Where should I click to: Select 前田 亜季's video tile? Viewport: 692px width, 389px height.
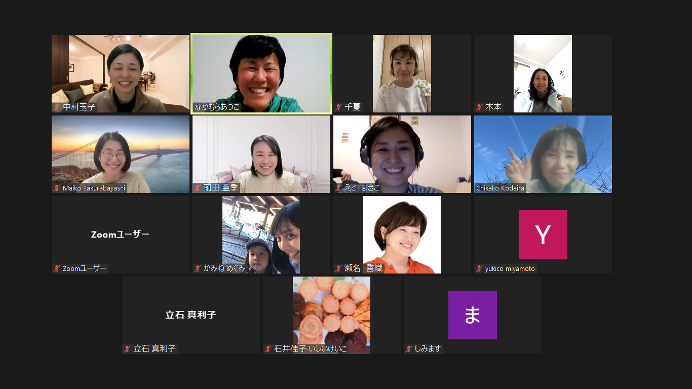[x=261, y=154]
